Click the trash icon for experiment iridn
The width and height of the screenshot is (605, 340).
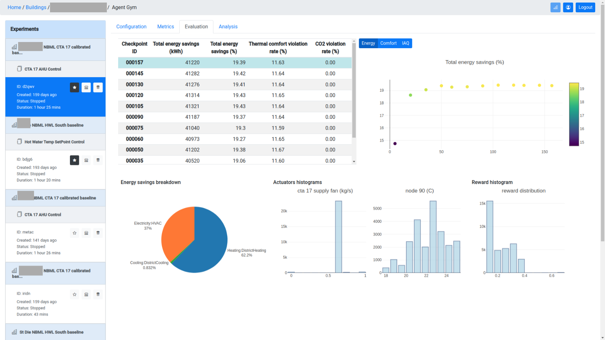pyautogui.click(x=98, y=294)
